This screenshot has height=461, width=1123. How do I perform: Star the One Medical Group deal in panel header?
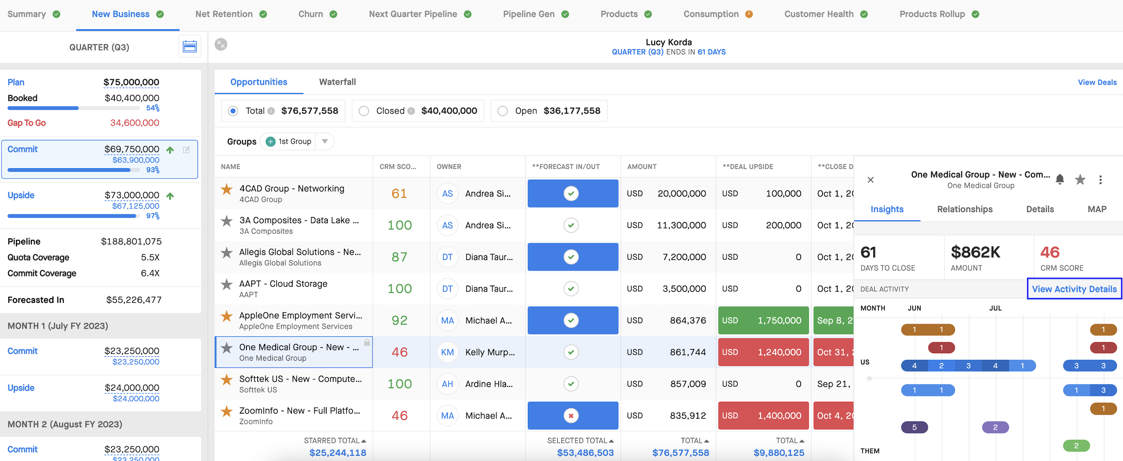pyautogui.click(x=1080, y=179)
